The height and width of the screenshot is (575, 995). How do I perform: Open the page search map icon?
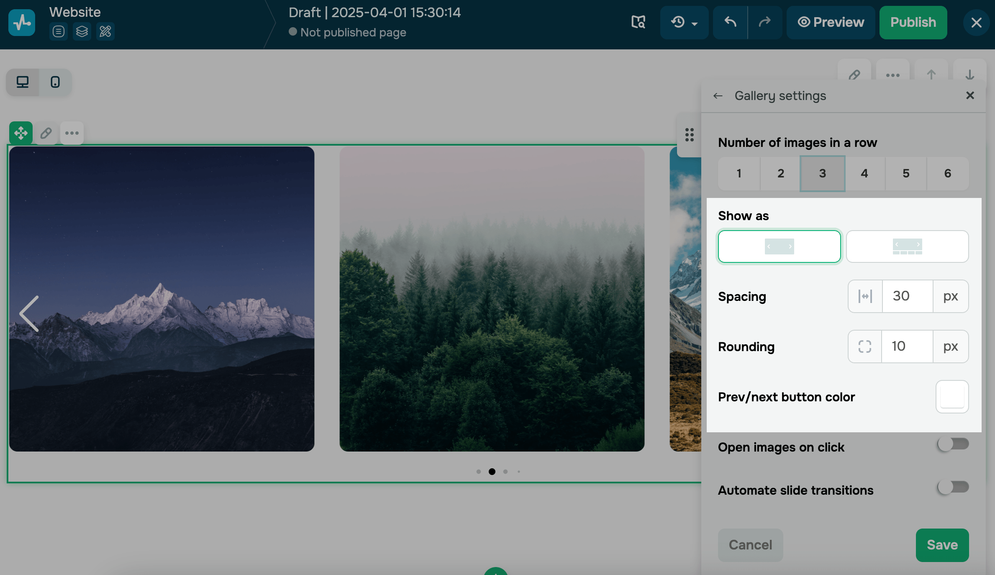click(x=638, y=22)
